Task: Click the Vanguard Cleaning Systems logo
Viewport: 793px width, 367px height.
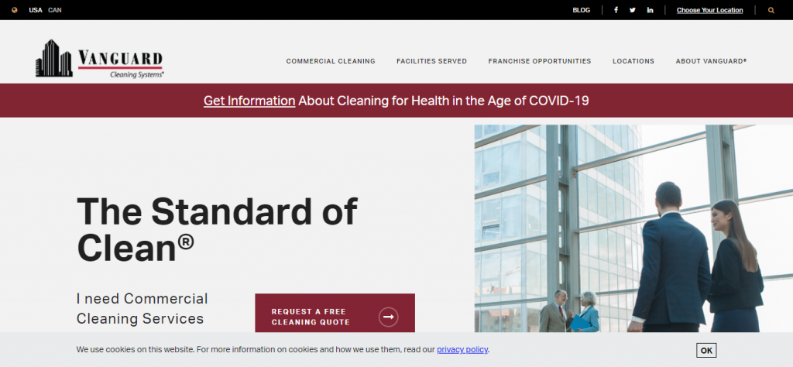Action: pyautogui.click(x=99, y=59)
